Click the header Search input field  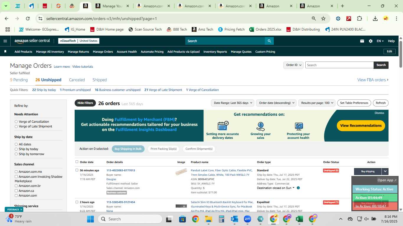pos(225,41)
